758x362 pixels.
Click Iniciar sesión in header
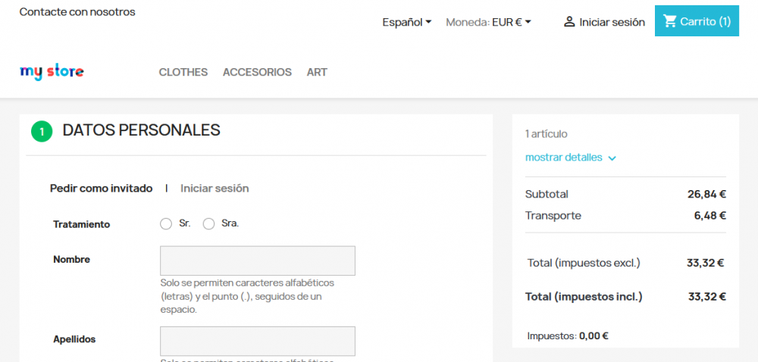612,22
